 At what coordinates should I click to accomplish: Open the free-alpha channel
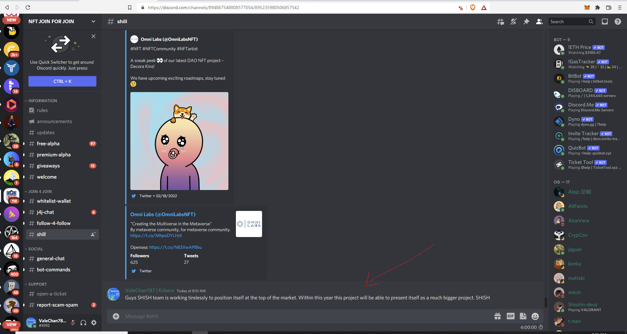(62, 144)
